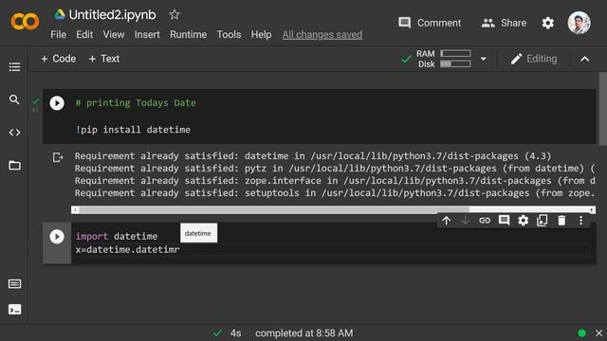Open the terminal sidebar icon
607x341 pixels.
[15, 310]
